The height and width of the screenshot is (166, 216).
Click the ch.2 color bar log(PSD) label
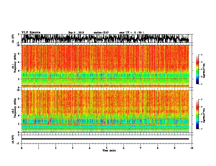pos(204,115)
